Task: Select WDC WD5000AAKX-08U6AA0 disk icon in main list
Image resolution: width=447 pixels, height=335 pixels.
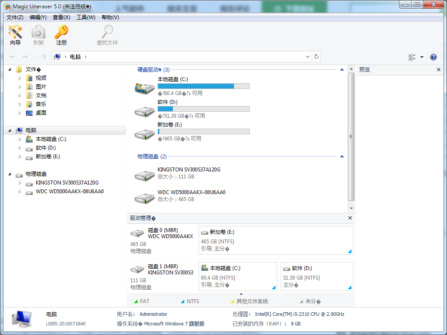Action: 144,198
